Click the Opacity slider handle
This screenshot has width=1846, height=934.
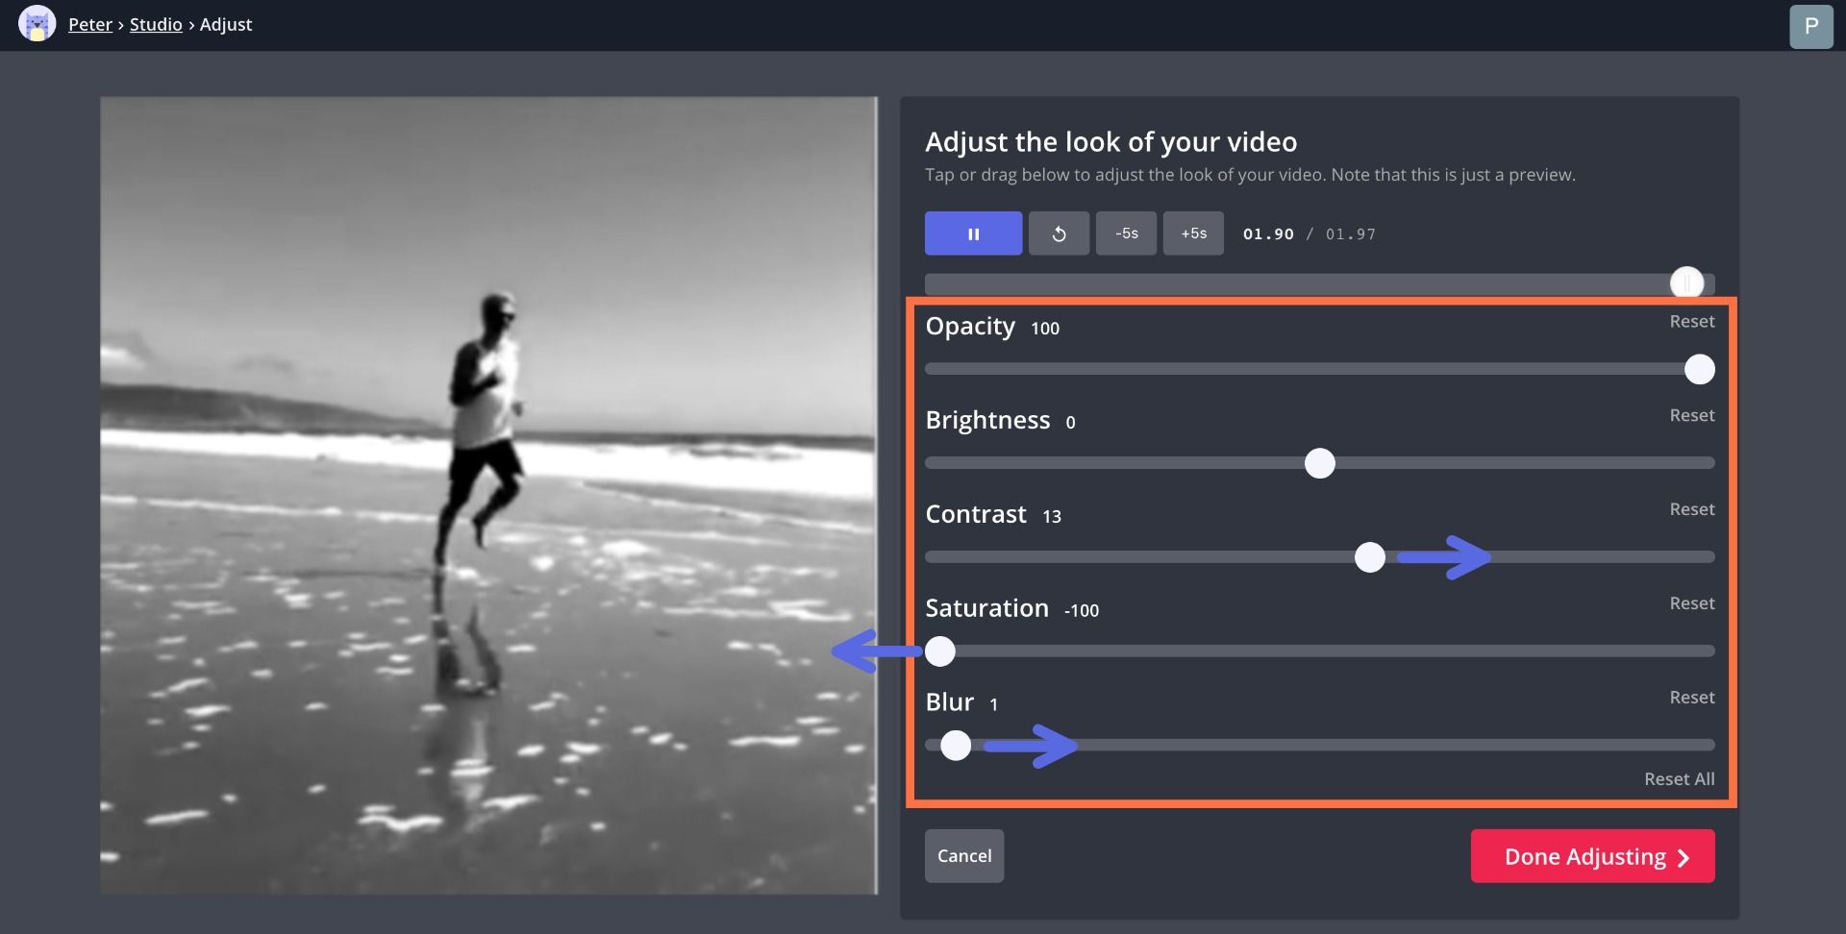pyautogui.click(x=1699, y=369)
